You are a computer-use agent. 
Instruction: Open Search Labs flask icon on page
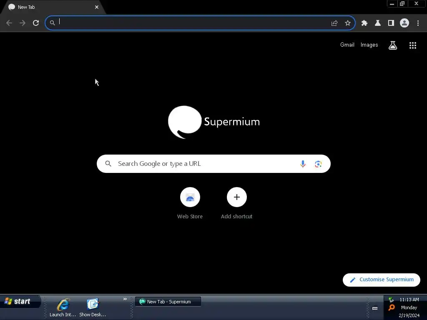click(x=393, y=45)
